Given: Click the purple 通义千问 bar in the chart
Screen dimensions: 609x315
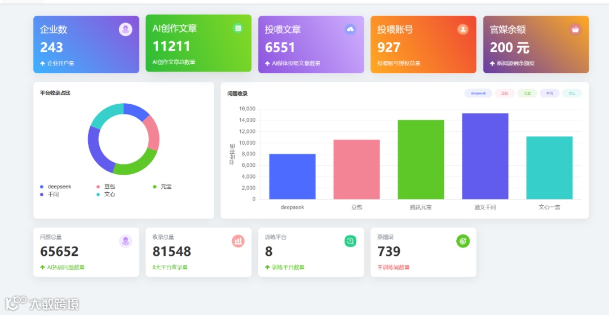Looking at the screenshot, I should click(x=485, y=156).
